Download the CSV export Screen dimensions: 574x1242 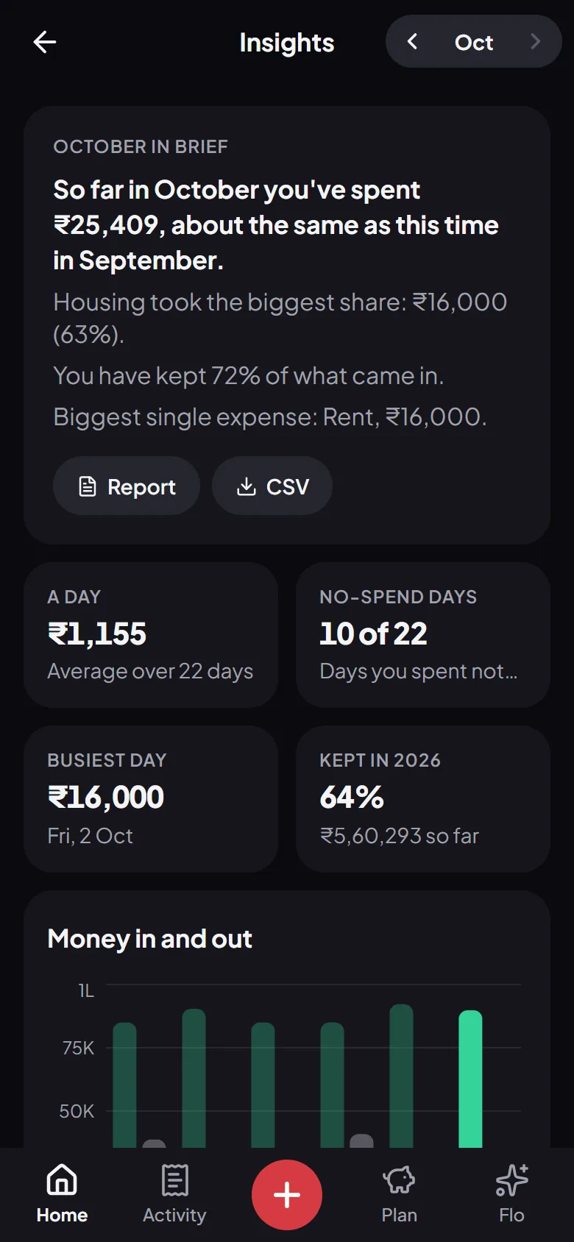(272, 486)
